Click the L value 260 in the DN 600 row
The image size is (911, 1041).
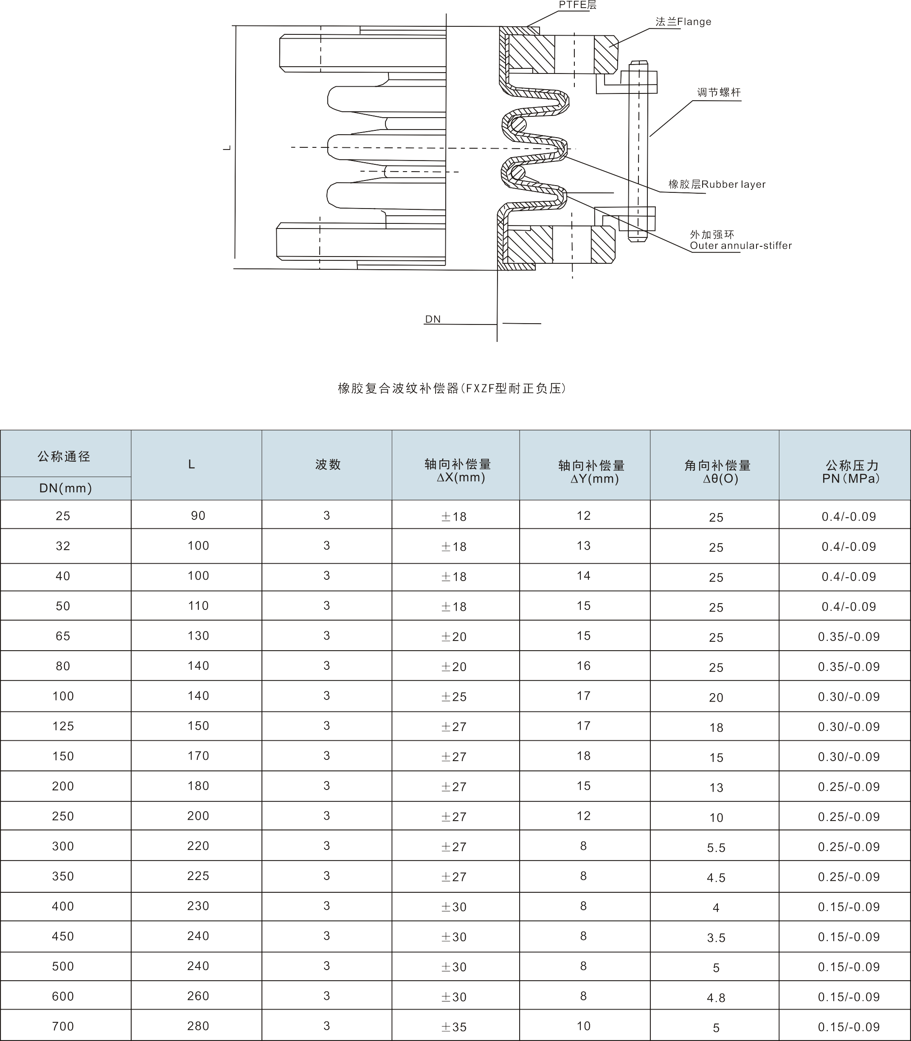point(198,996)
